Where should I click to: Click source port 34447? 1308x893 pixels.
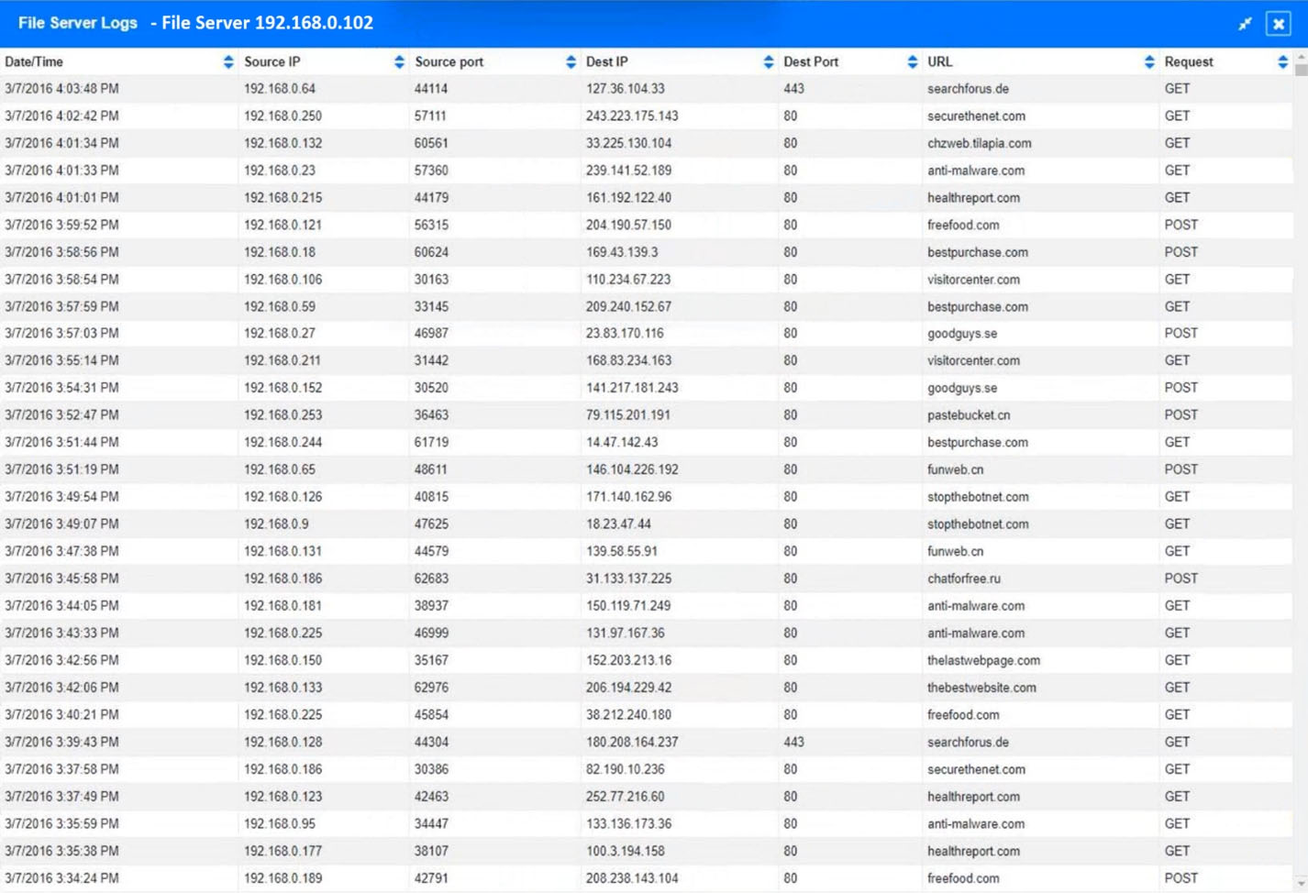[431, 823]
